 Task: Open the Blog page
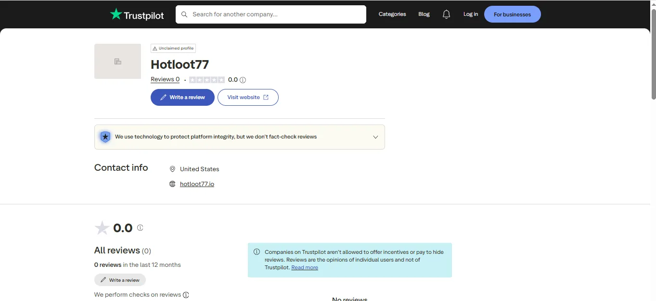[x=424, y=14]
